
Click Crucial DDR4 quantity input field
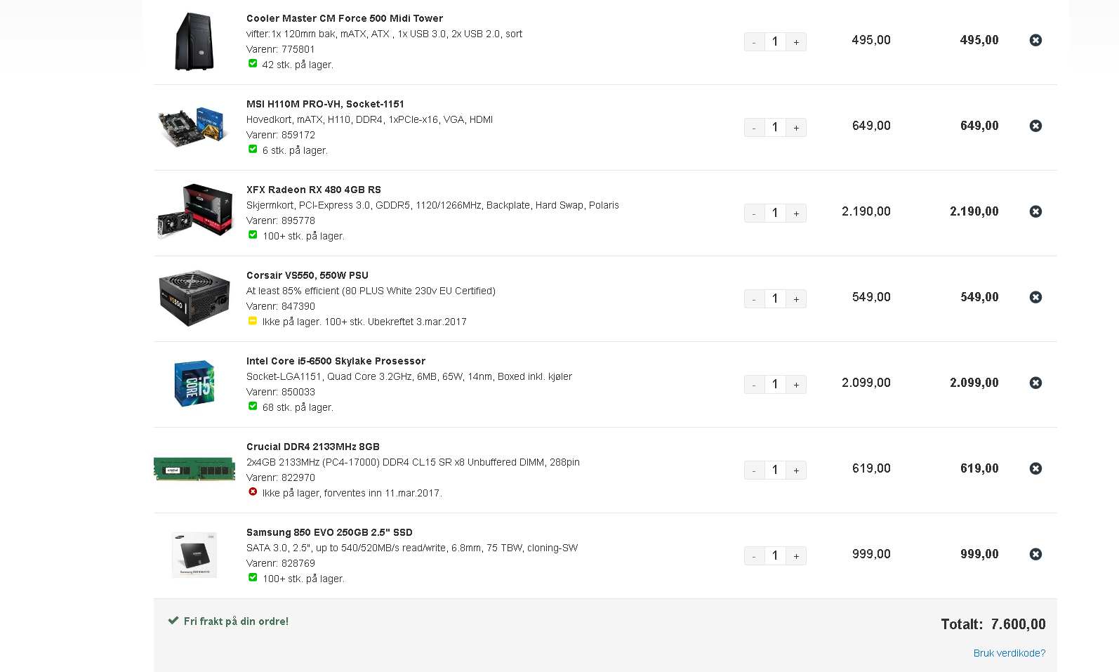[x=775, y=470]
